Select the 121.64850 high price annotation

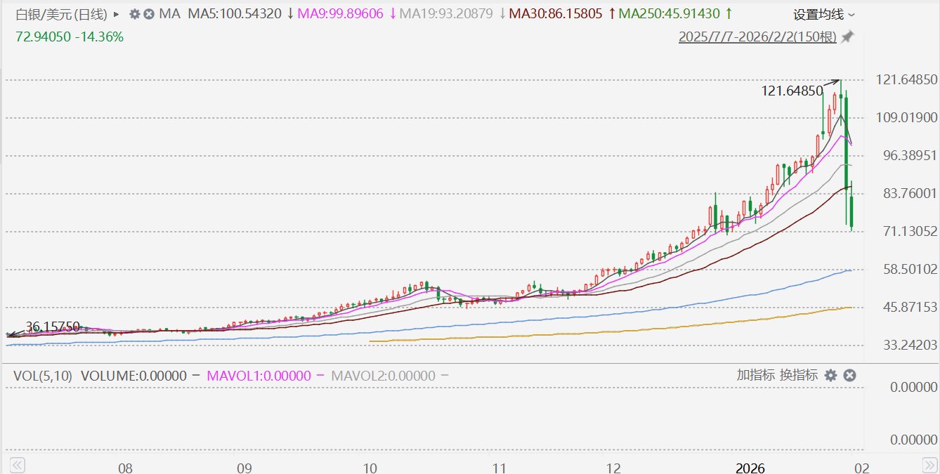[792, 91]
